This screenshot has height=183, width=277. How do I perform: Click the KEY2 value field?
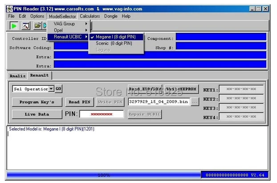(x=241, y=98)
